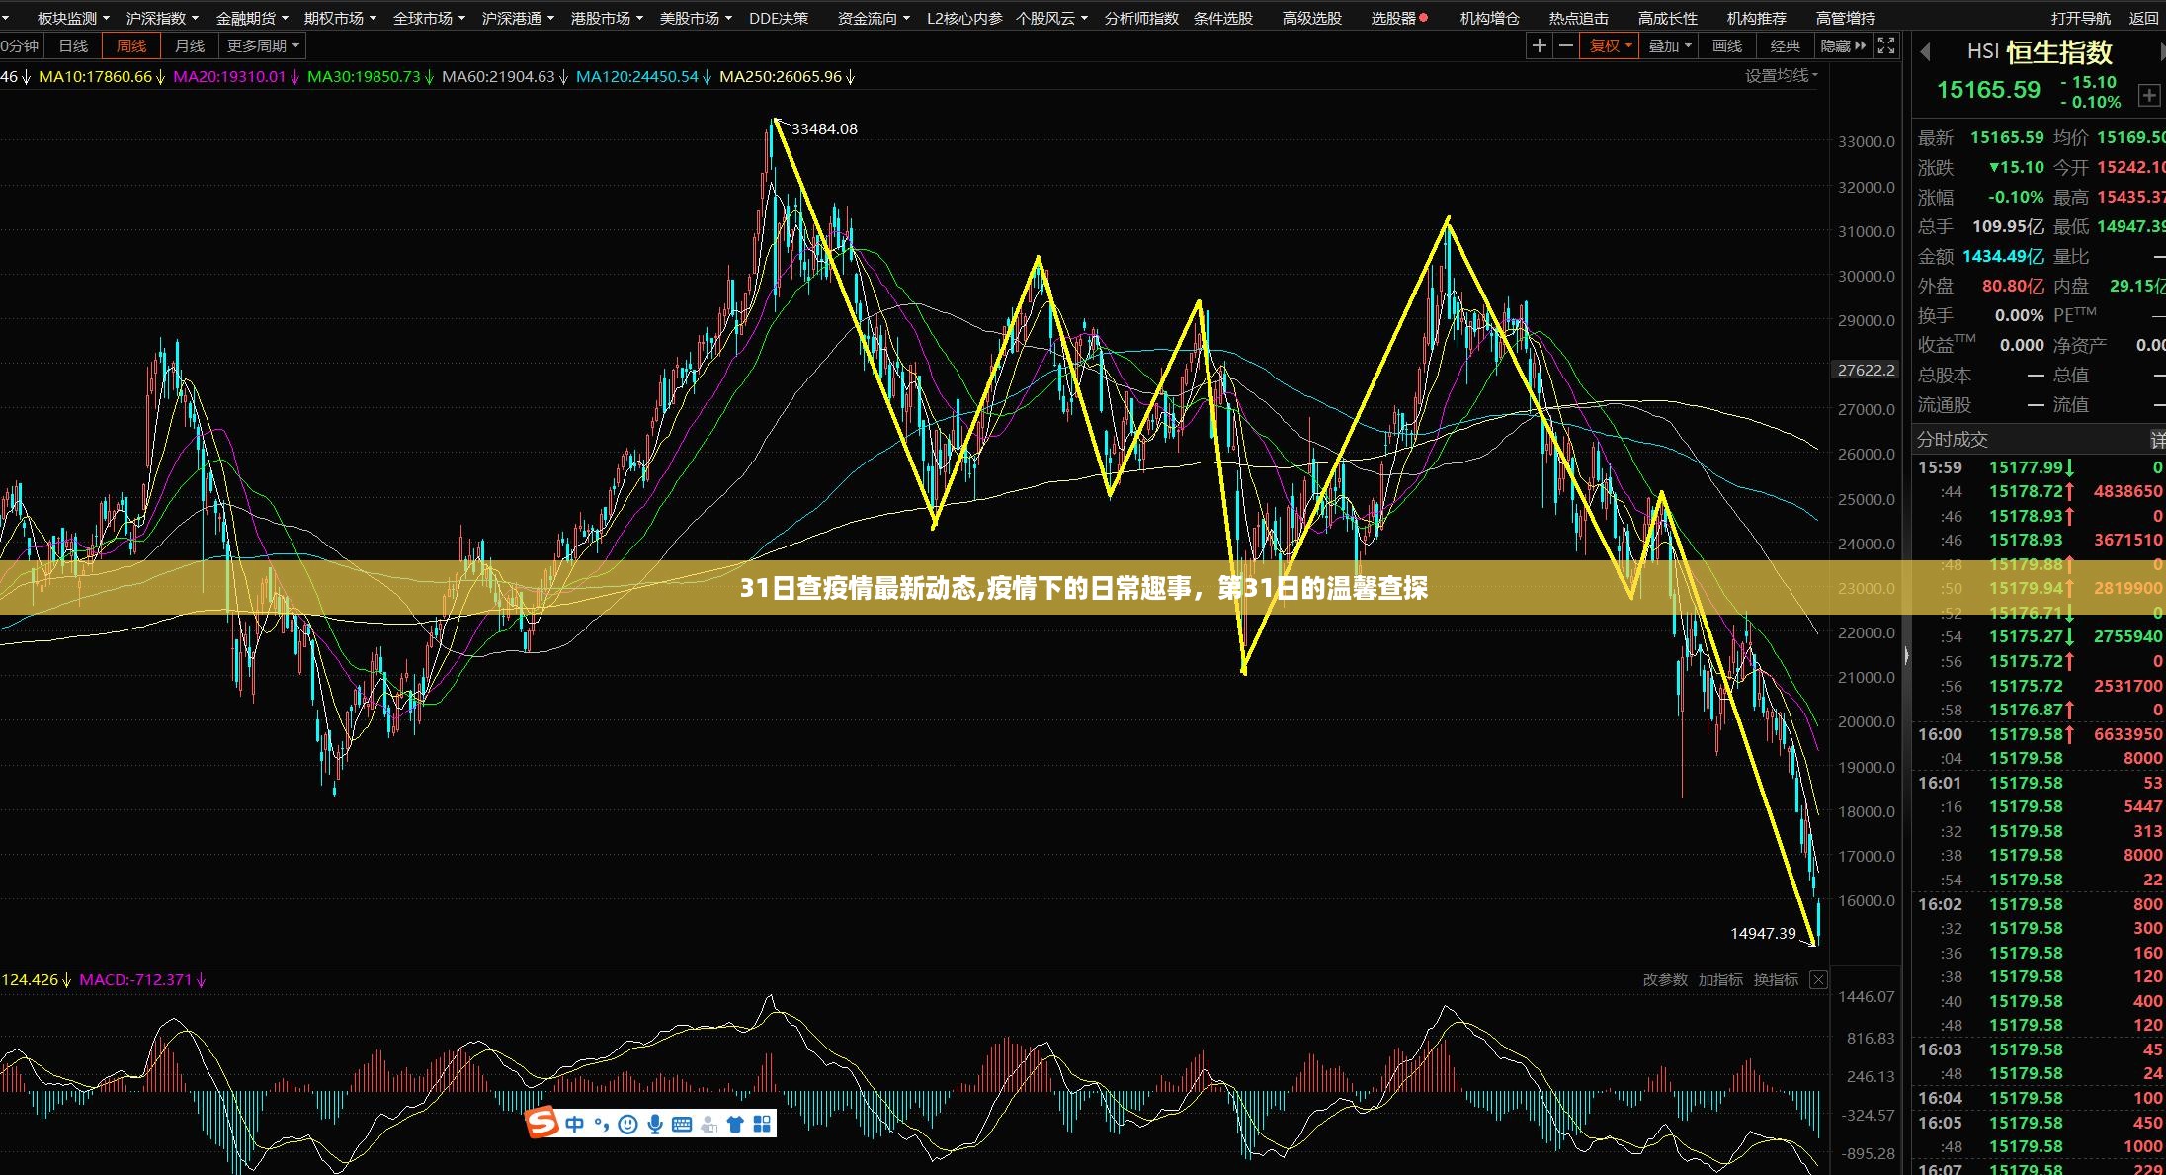
Task: Toggle Sogou Chinese/English input mode
Action: pyautogui.click(x=574, y=1124)
